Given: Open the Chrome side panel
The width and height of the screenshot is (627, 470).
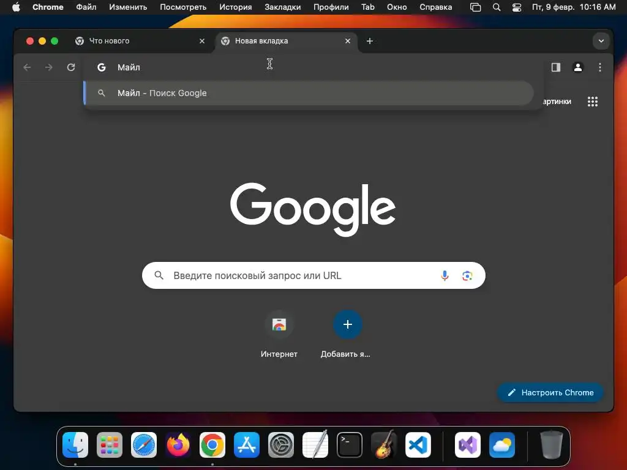Looking at the screenshot, I should [x=556, y=67].
